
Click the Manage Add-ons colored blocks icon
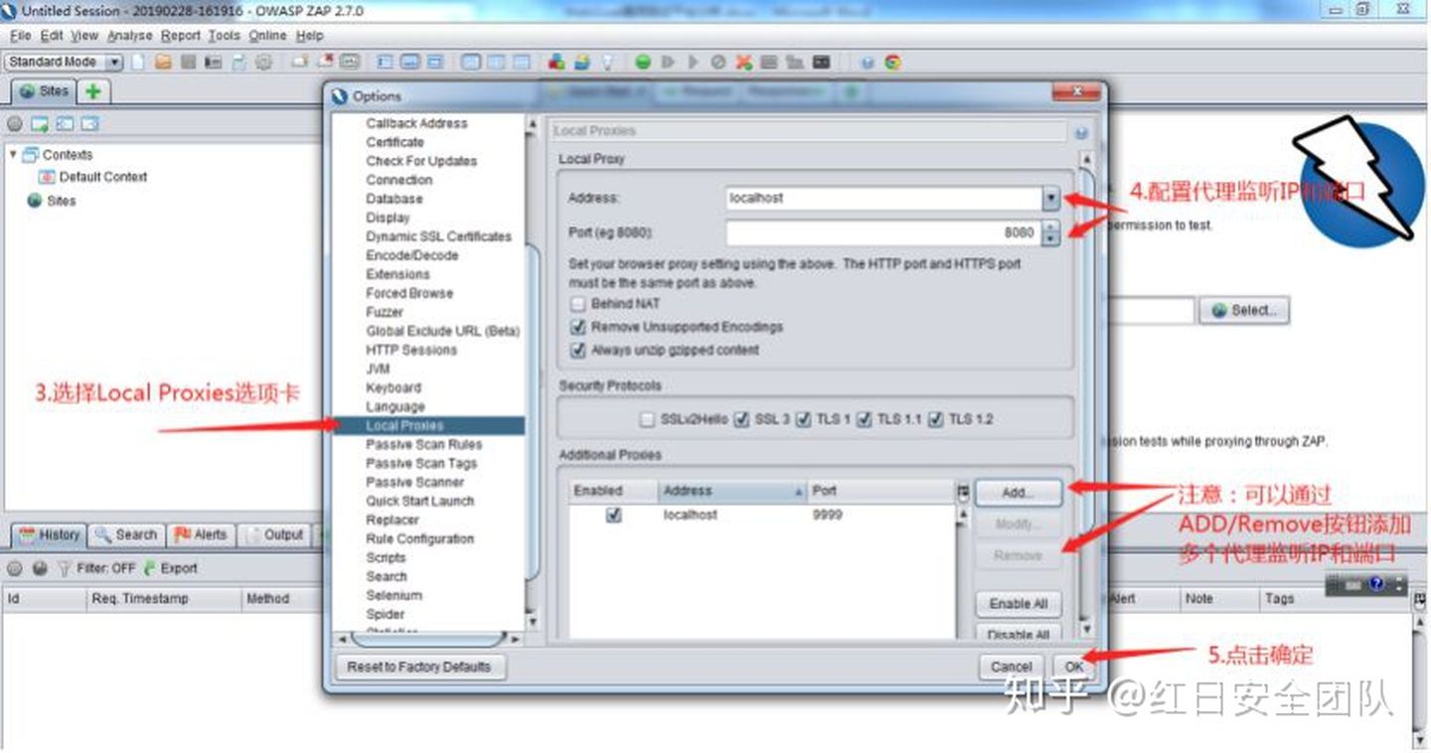coord(556,62)
